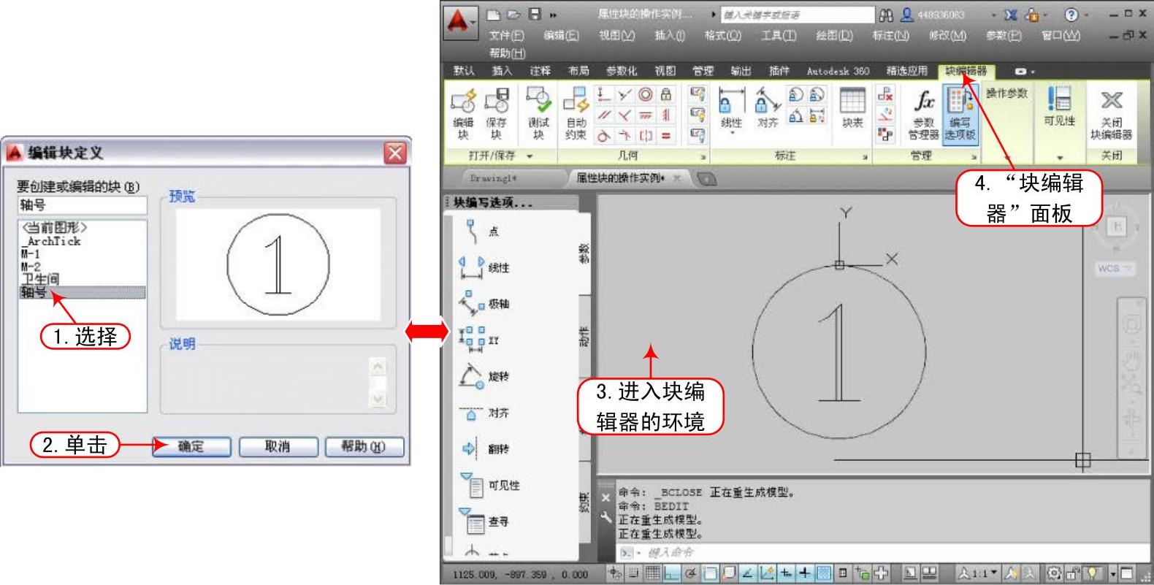The width and height of the screenshot is (1154, 585).
Task: Open the 块表 (Block Table) tool
Action: [852, 108]
